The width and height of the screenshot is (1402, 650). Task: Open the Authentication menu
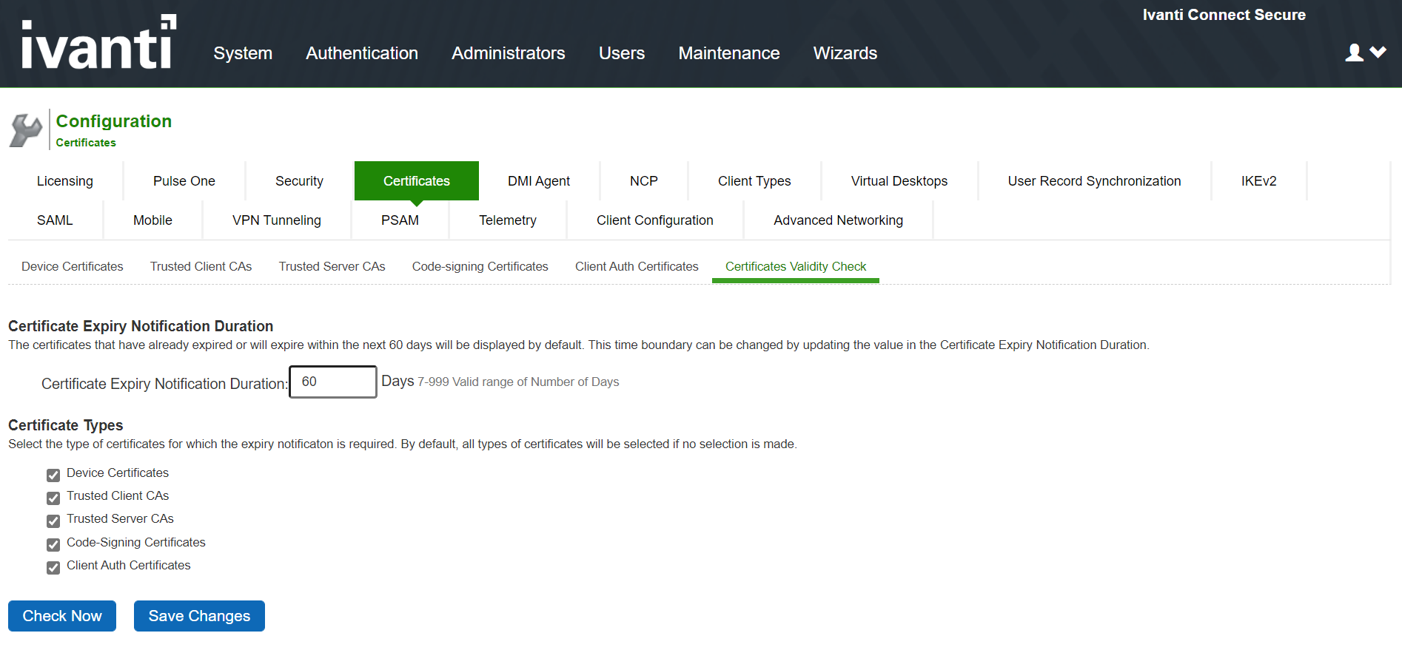tap(362, 53)
